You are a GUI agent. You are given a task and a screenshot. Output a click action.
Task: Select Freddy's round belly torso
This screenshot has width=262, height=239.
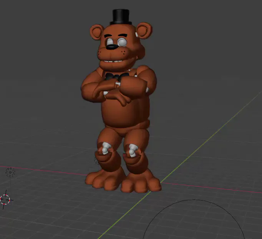point(124,112)
